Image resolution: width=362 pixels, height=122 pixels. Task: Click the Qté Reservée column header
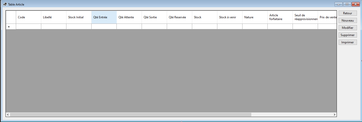(x=179, y=17)
